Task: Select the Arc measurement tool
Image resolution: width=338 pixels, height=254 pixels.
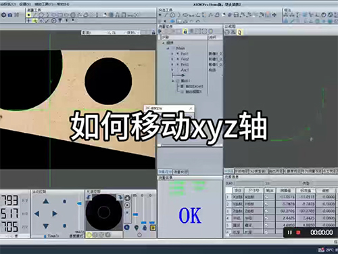Action: pyautogui.click(x=47, y=15)
